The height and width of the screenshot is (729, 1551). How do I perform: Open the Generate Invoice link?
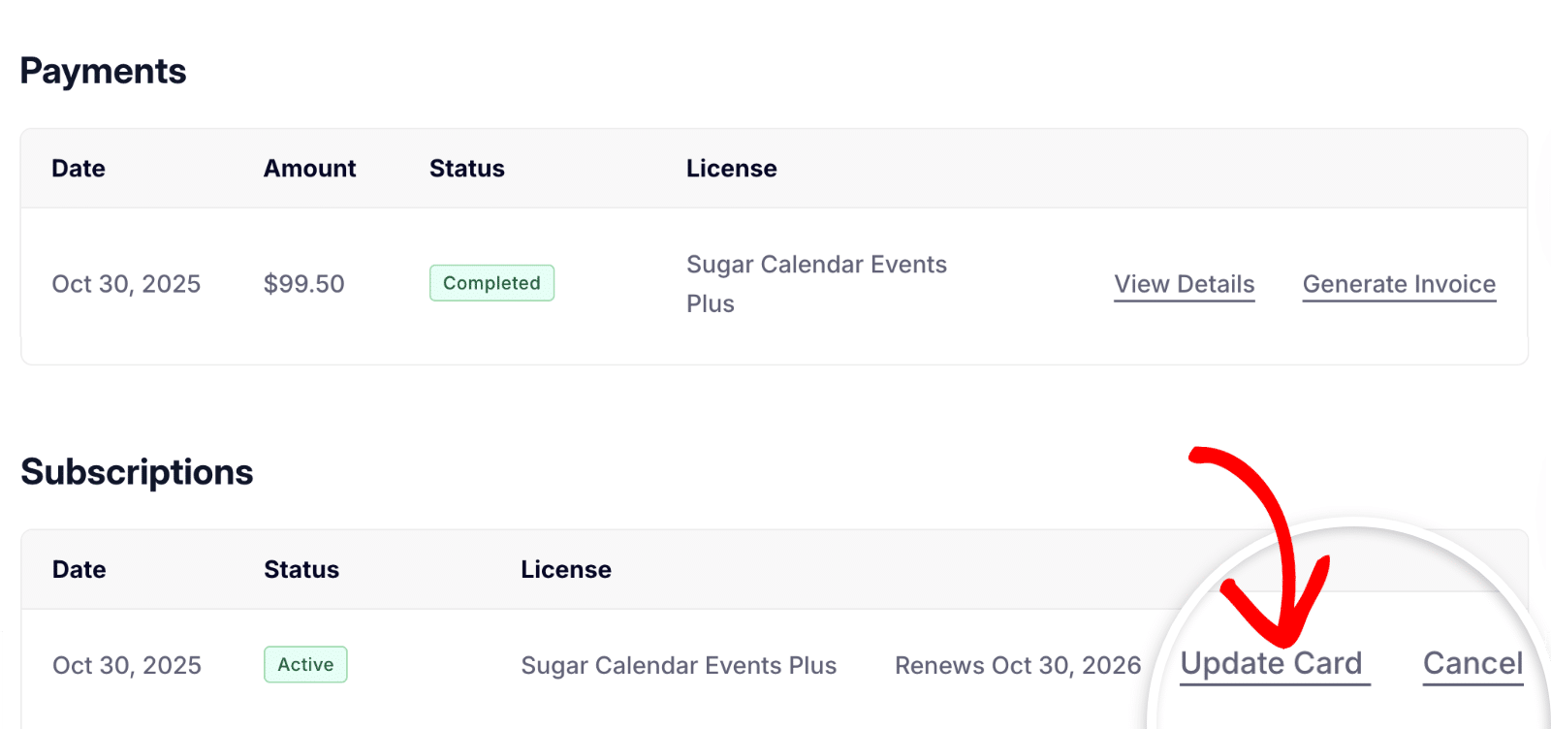click(x=1399, y=284)
